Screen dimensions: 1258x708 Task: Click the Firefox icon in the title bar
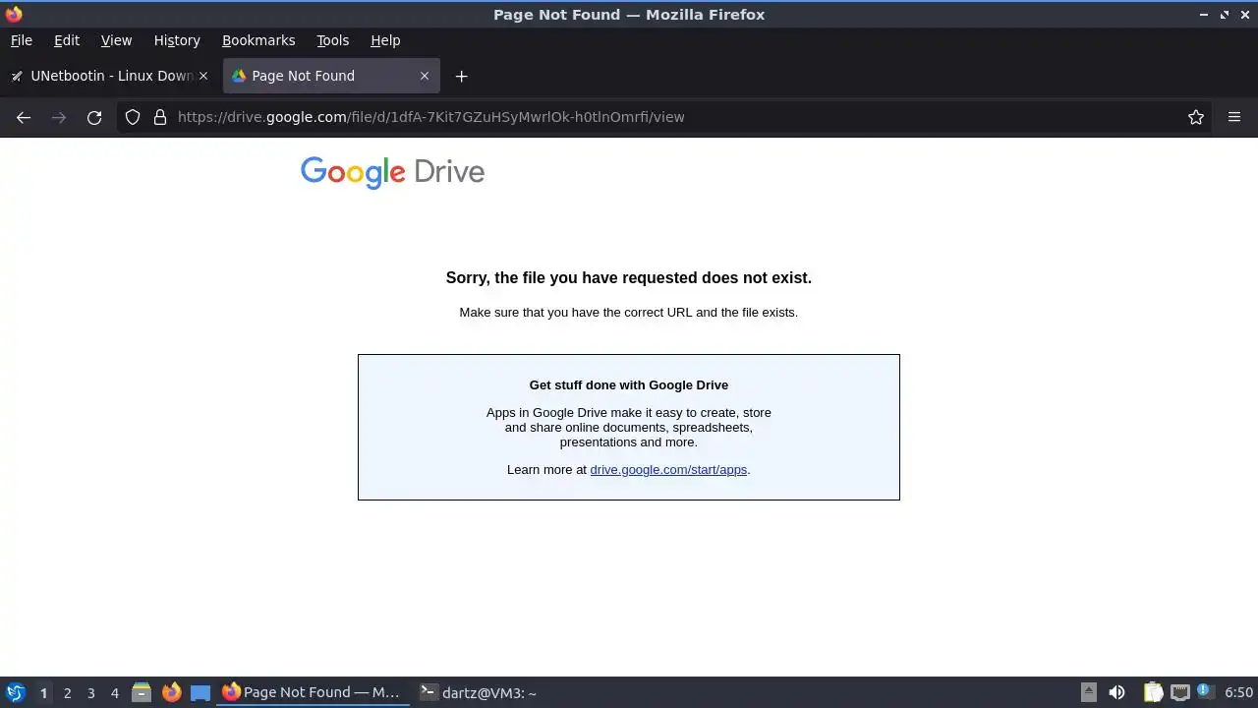(x=14, y=14)
